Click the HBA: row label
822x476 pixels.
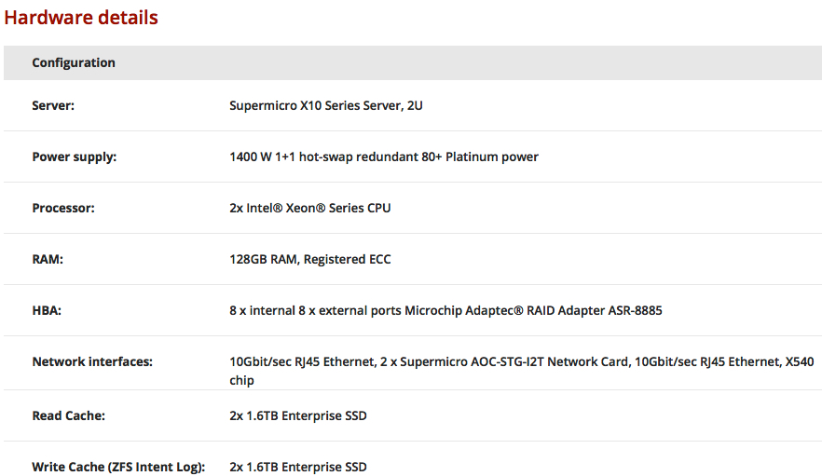47,310
